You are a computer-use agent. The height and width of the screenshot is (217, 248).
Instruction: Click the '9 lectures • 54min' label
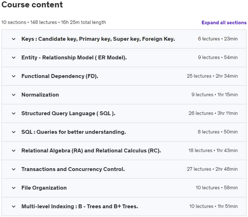pos(218,57)
